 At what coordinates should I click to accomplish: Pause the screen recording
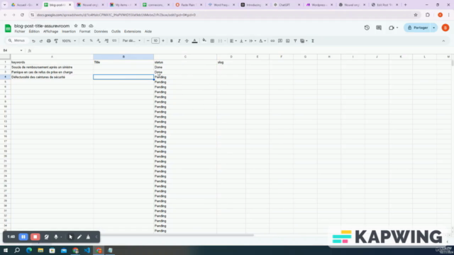[x=23, y=237]
